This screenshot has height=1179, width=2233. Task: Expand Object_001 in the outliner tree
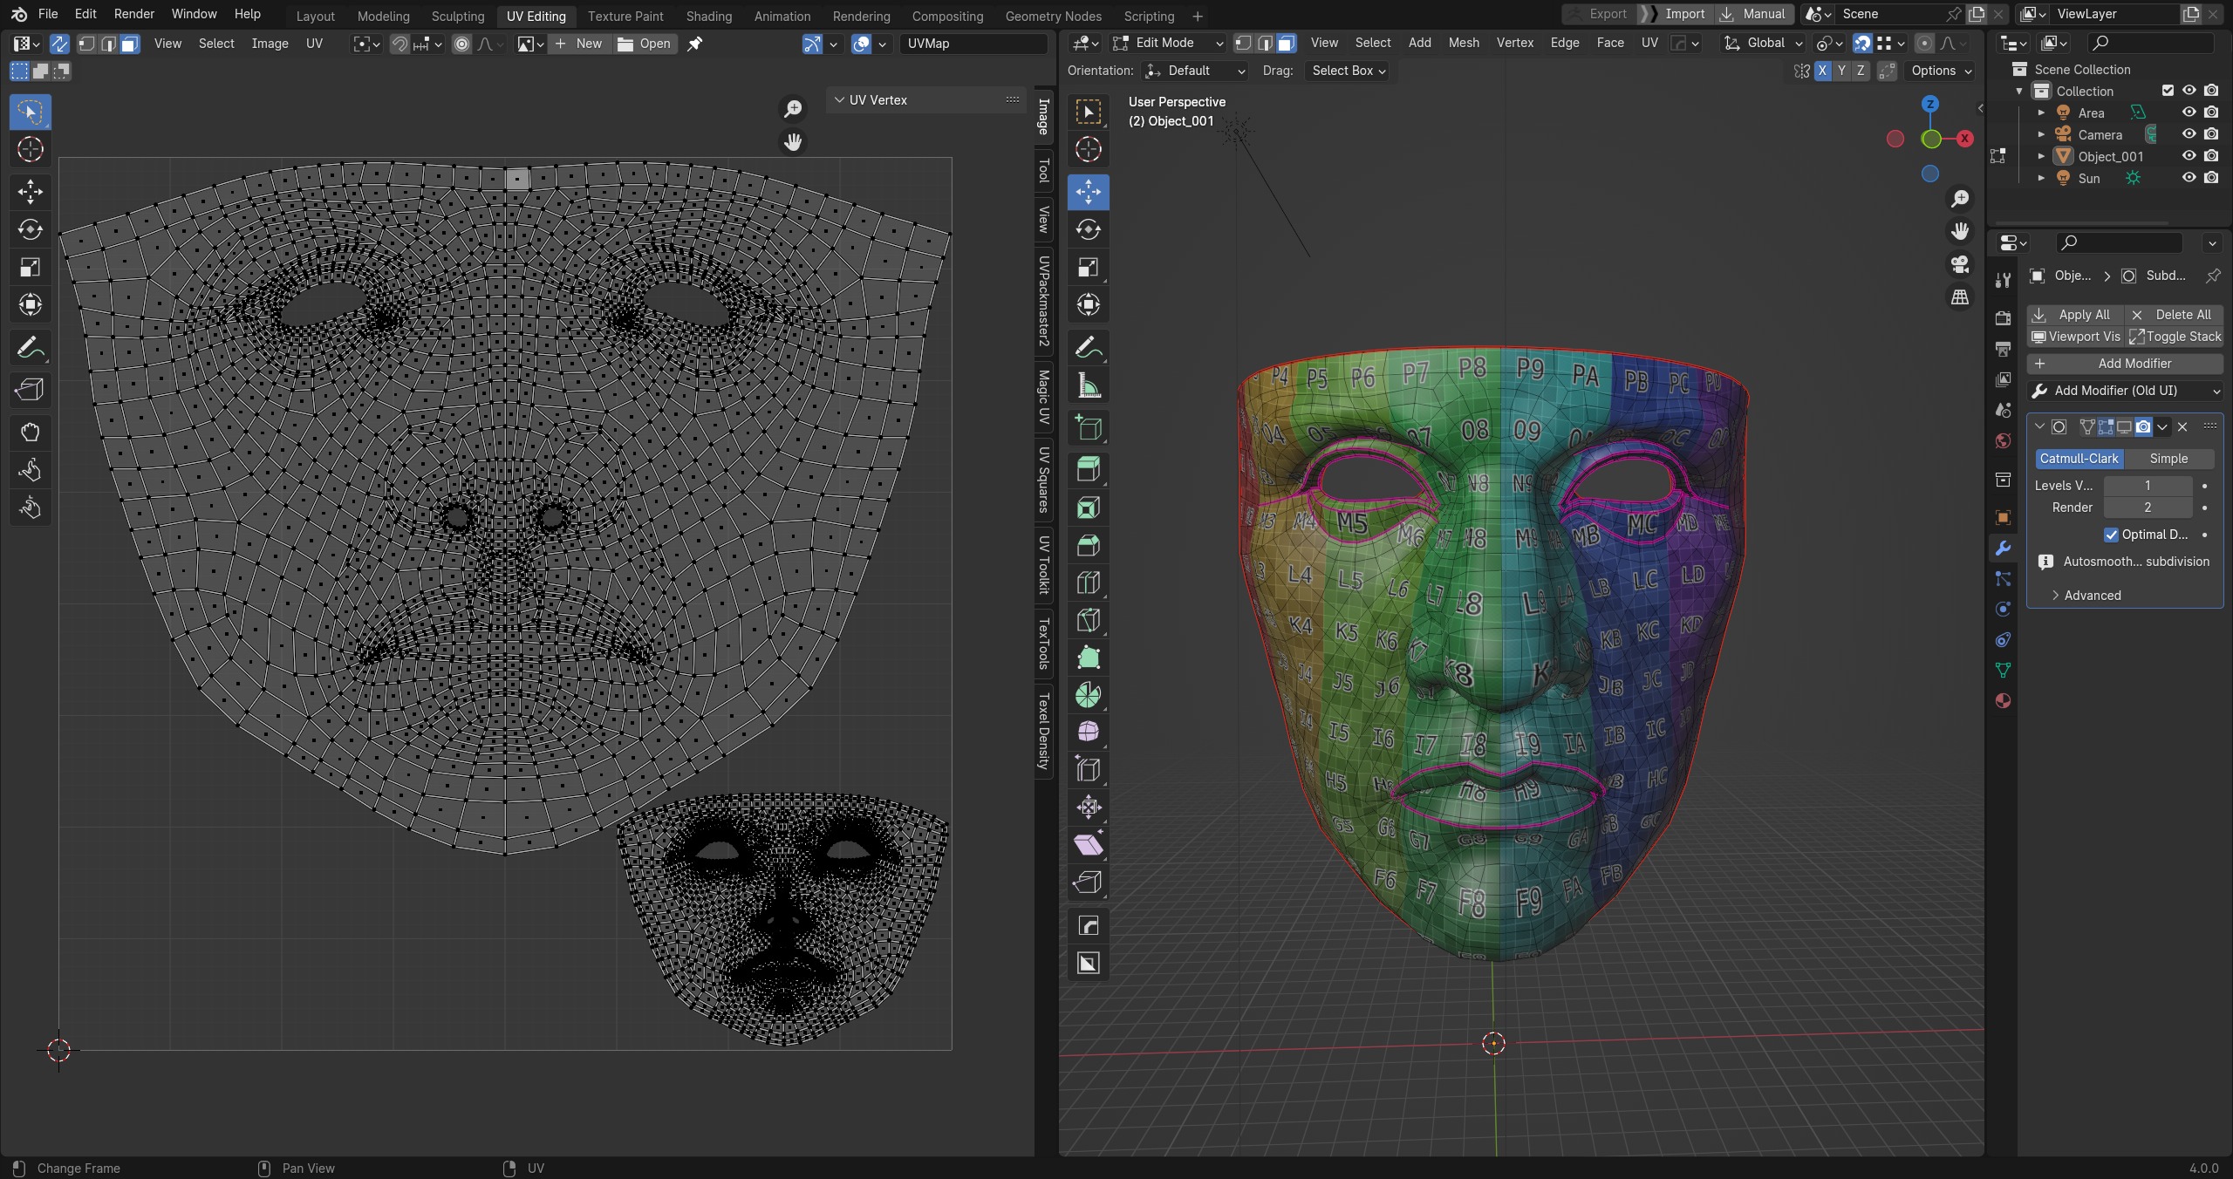[x=2041, y=156]
